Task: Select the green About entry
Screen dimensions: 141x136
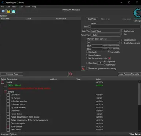Action: pyautogui.click(x=14, y=85)
